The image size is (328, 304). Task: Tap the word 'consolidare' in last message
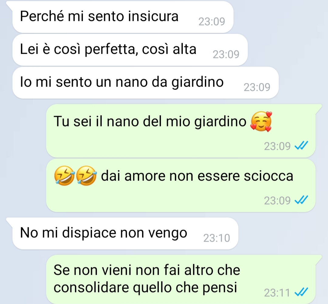91,287
